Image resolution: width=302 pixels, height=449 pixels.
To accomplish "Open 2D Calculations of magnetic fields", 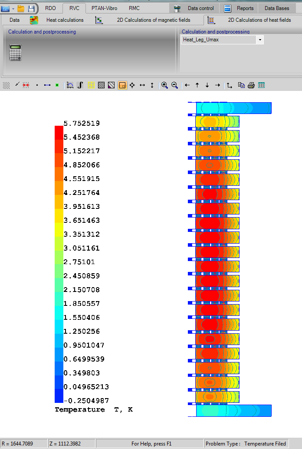I will (x=154, y=20).
